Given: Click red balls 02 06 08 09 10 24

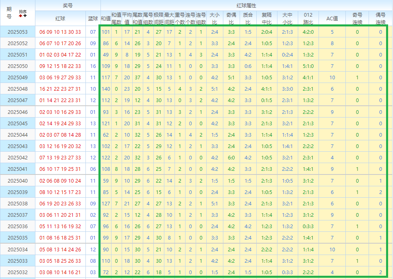Looking at the screenshot, I should [x=60, y=181].
